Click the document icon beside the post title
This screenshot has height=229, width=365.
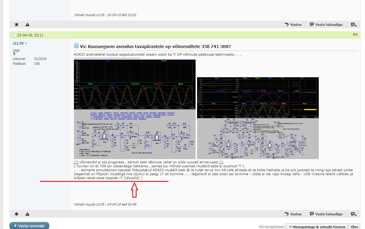point(76,46)
